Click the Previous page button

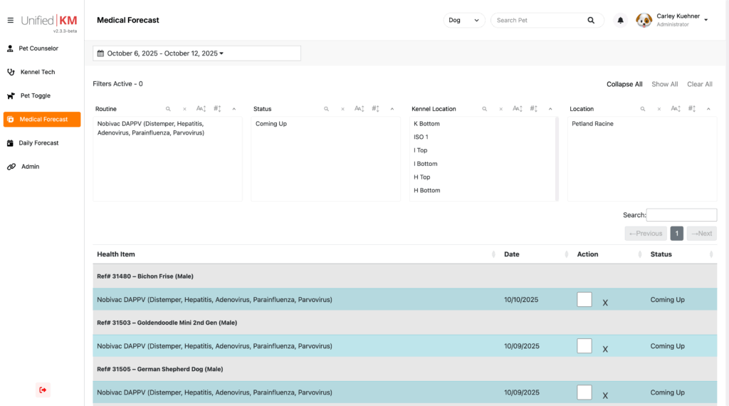[646, 234]
